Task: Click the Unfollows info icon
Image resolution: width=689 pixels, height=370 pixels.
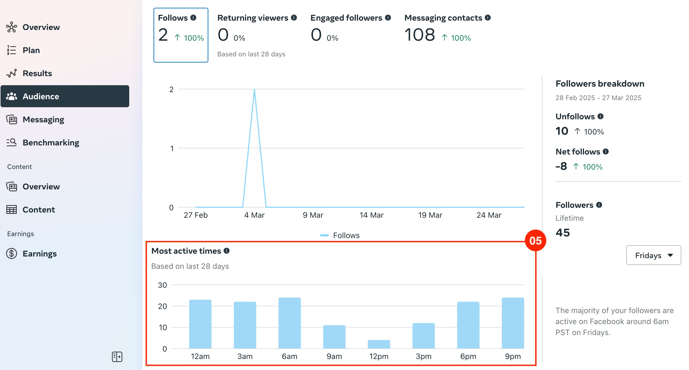Action: click(x=600, y=116)
